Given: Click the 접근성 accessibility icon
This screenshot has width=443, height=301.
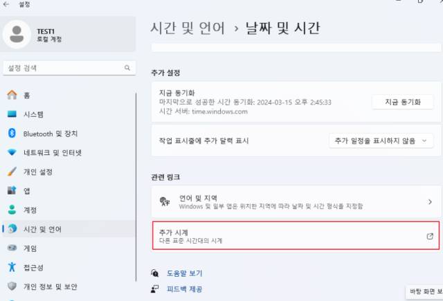Looking at the screenshot, I should click(12, 267).
